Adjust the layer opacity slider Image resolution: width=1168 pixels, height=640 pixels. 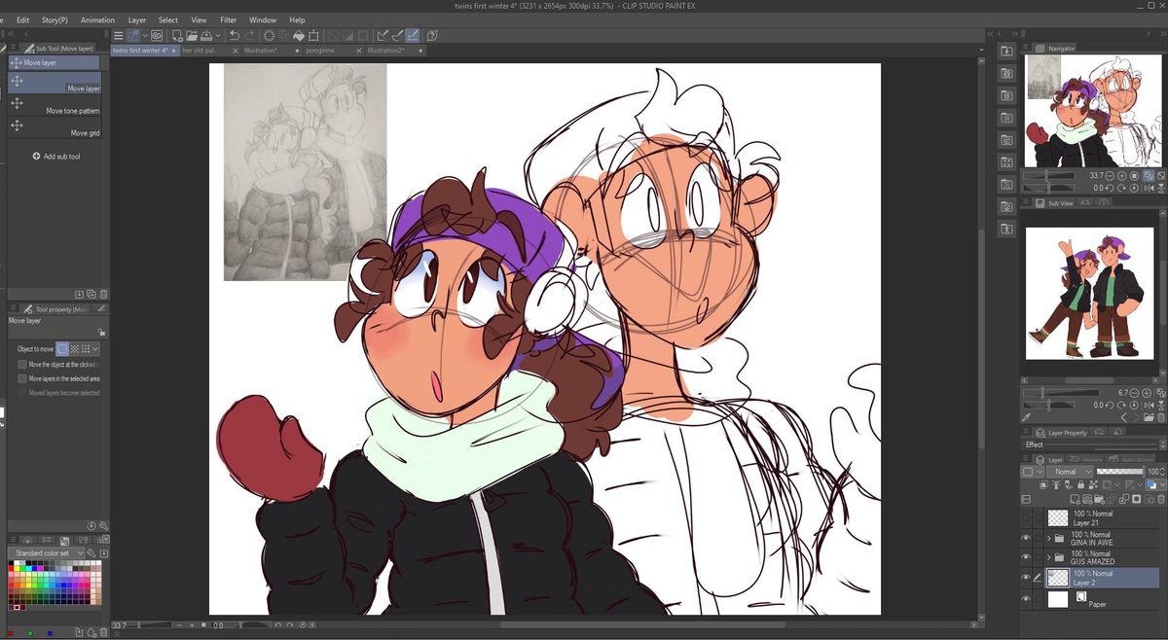click(1119, 472)
